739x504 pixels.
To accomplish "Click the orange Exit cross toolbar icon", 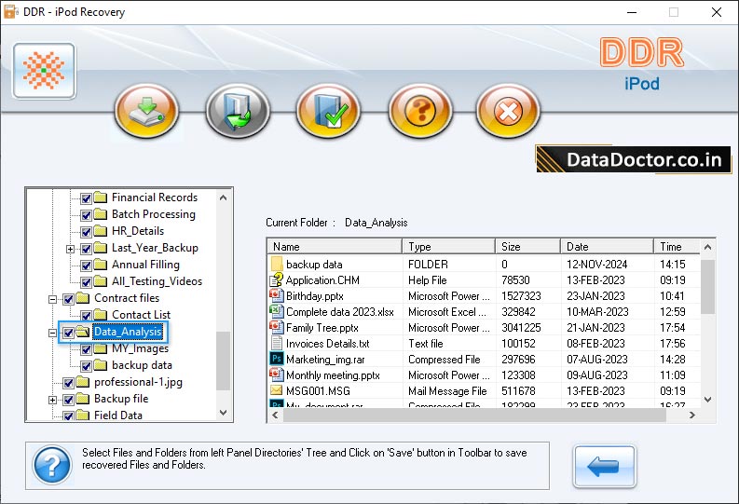I will click(x=508, y=111).
